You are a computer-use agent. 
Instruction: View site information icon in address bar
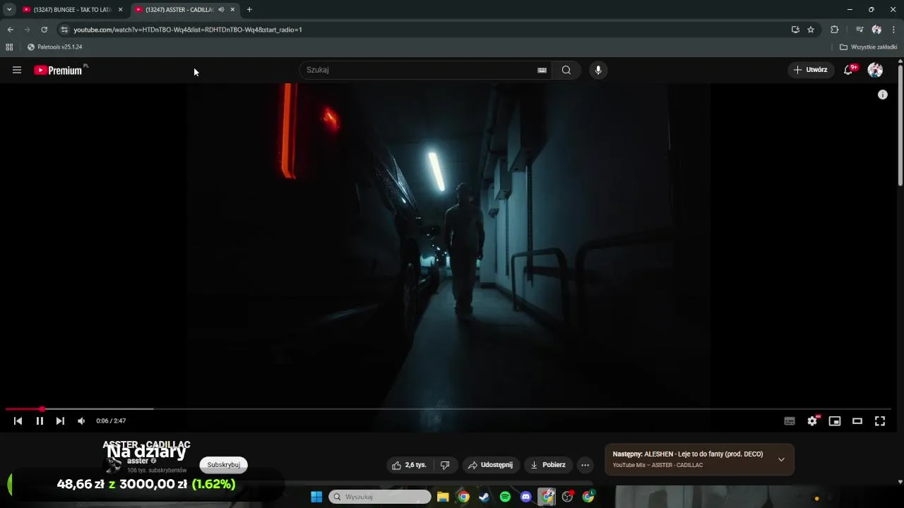click(64, 30)
